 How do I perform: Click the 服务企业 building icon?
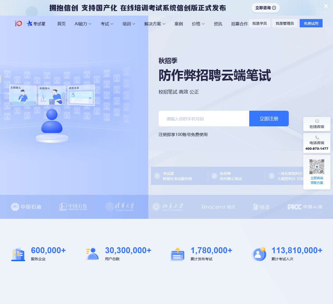[18, 254]
